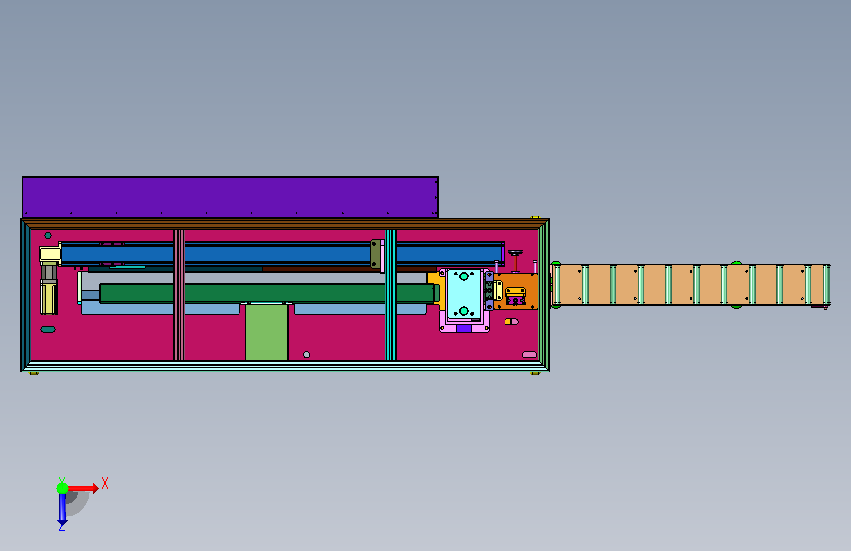Select the small gray circle on magenta panel
Viewport: 851px width, 551px height.
click(306, 355)
